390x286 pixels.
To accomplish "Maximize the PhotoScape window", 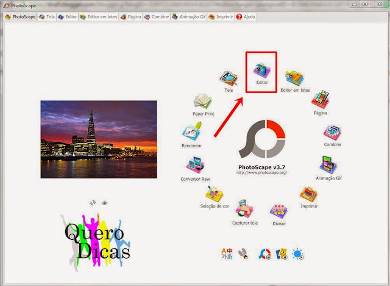I will (x=365, y=4).
